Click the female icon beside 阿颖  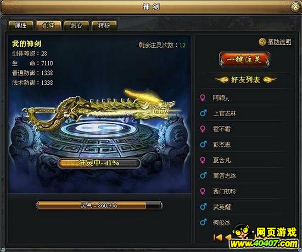point(203,97)
